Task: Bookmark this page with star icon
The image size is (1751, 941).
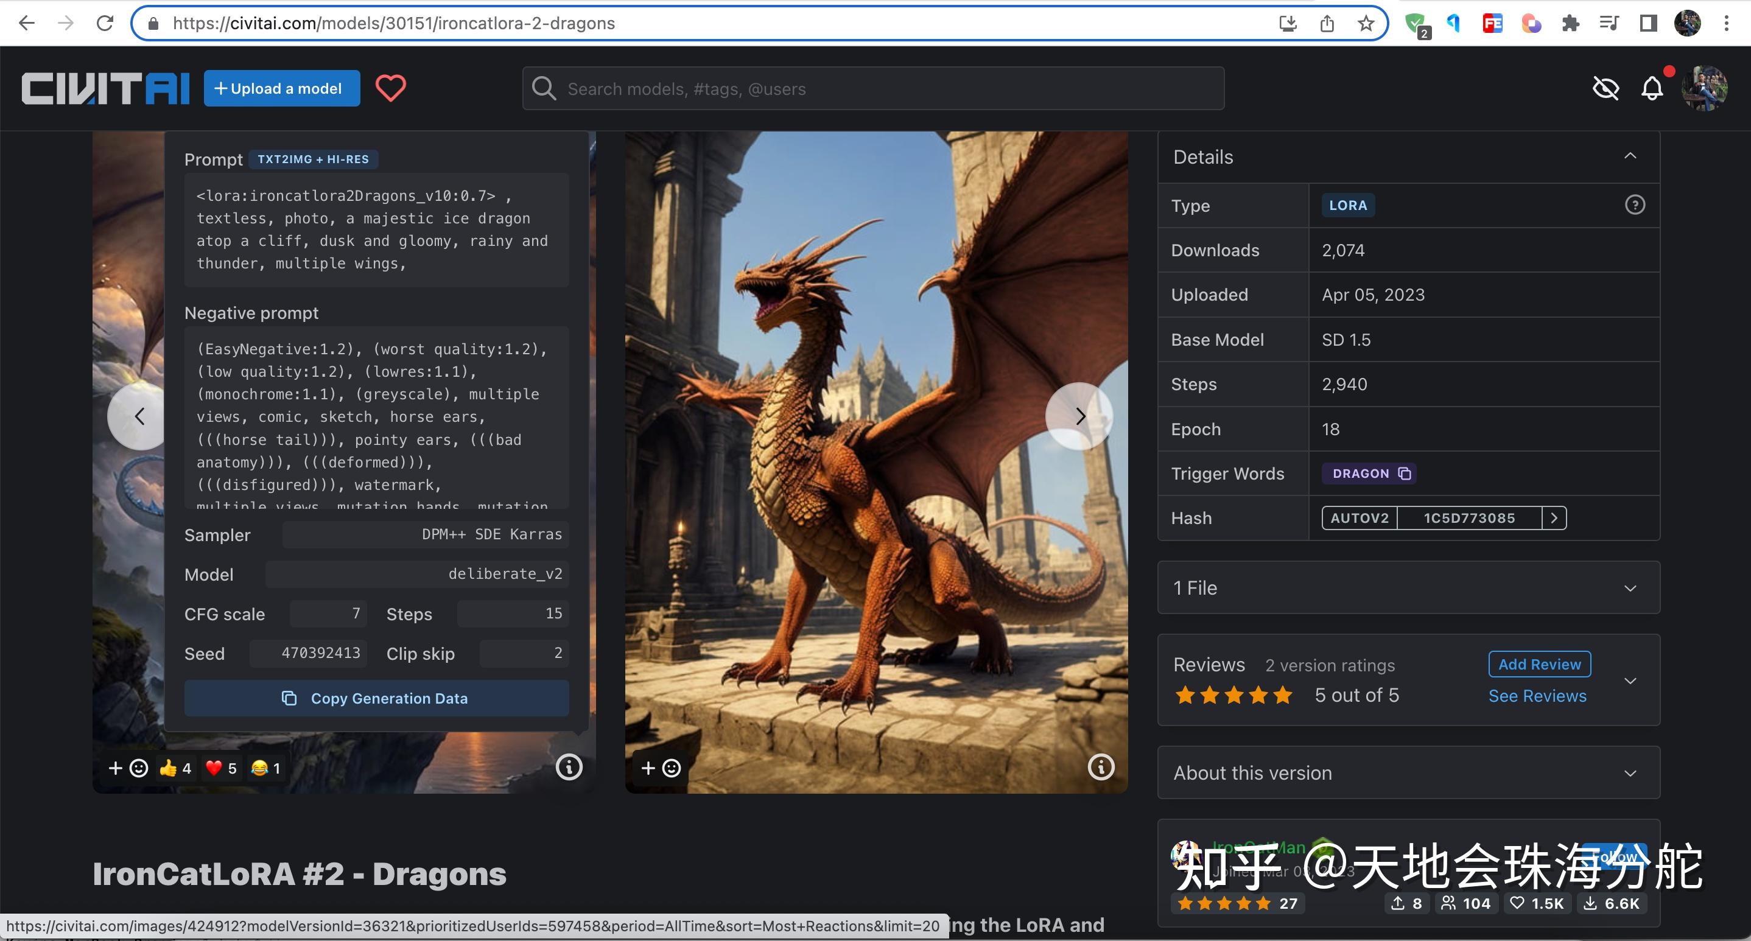Action: point(1366,24)
